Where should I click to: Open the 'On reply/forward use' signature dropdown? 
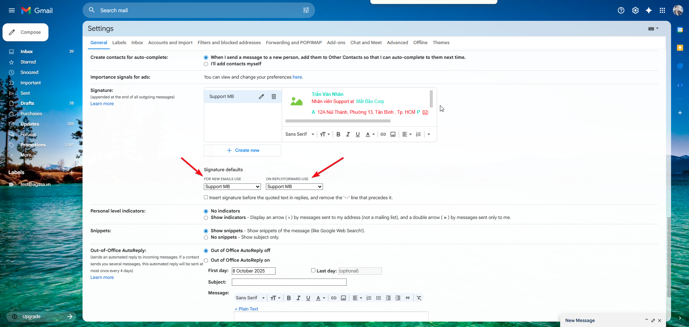(x=294, y=187)
